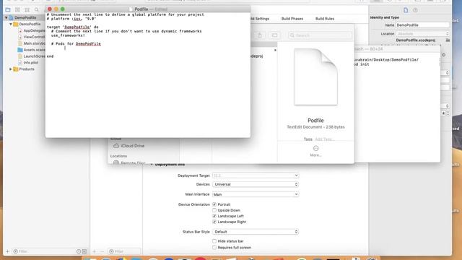Click the '# Pods for DemoPodfile' line
This screenshot has width=462, height=260.
click(76, 43)
